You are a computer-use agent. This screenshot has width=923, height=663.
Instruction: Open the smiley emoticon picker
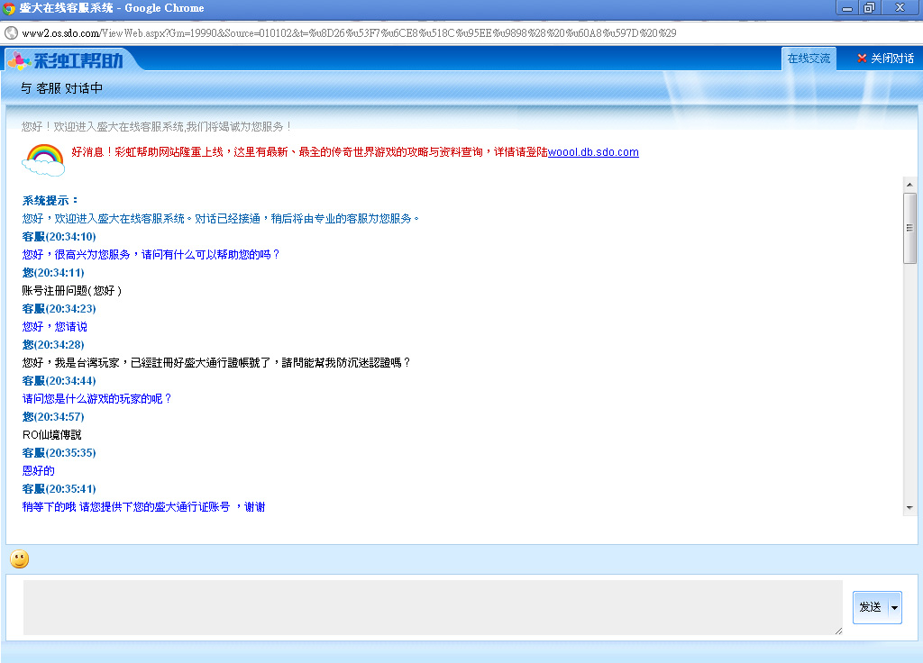20,559
